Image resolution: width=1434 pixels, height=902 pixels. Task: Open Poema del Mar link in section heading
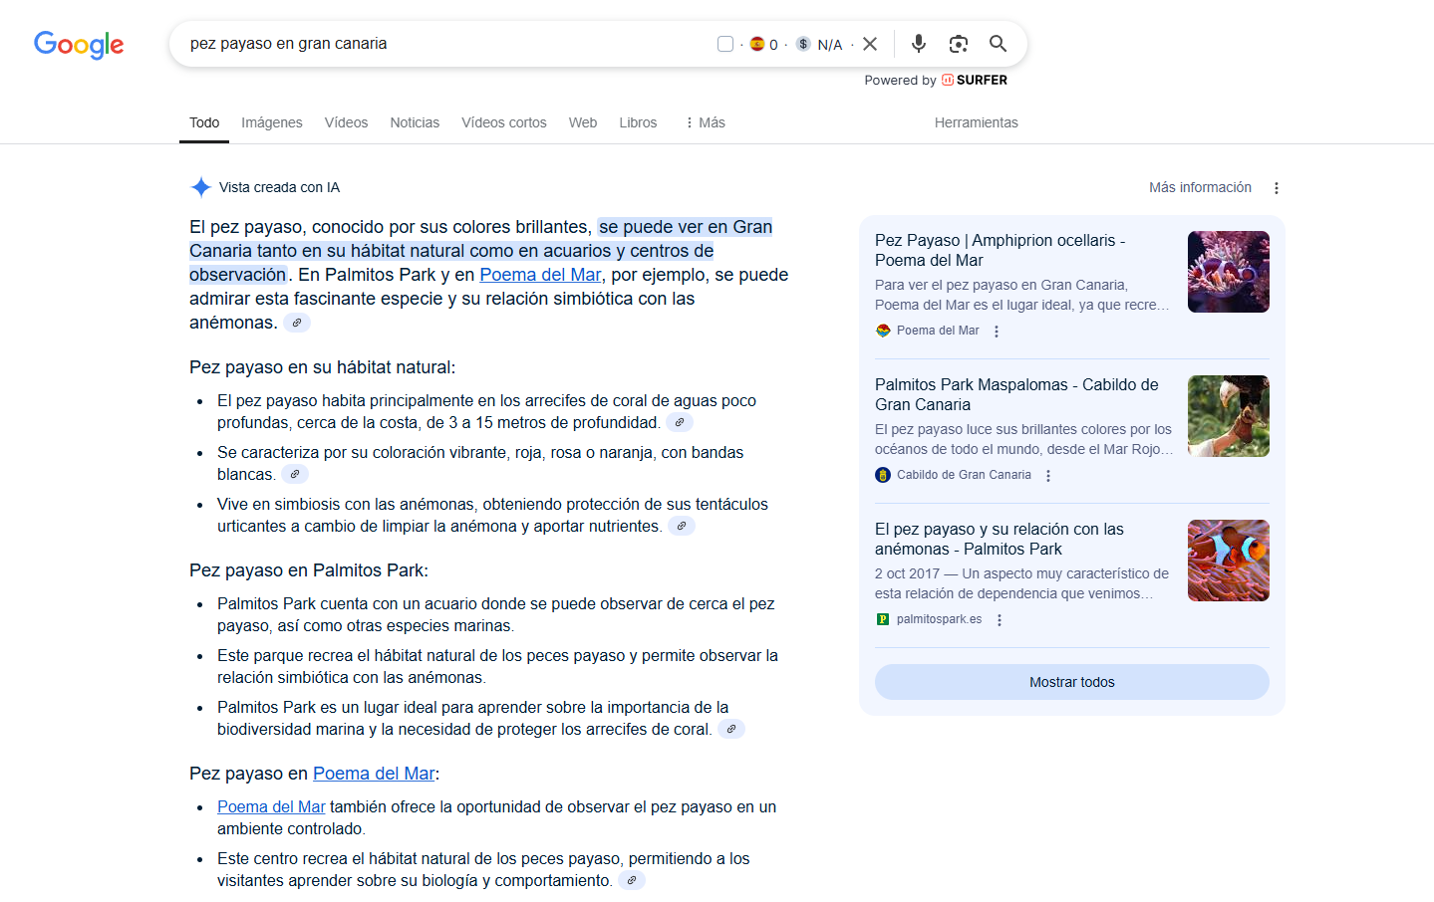(374, 774)
